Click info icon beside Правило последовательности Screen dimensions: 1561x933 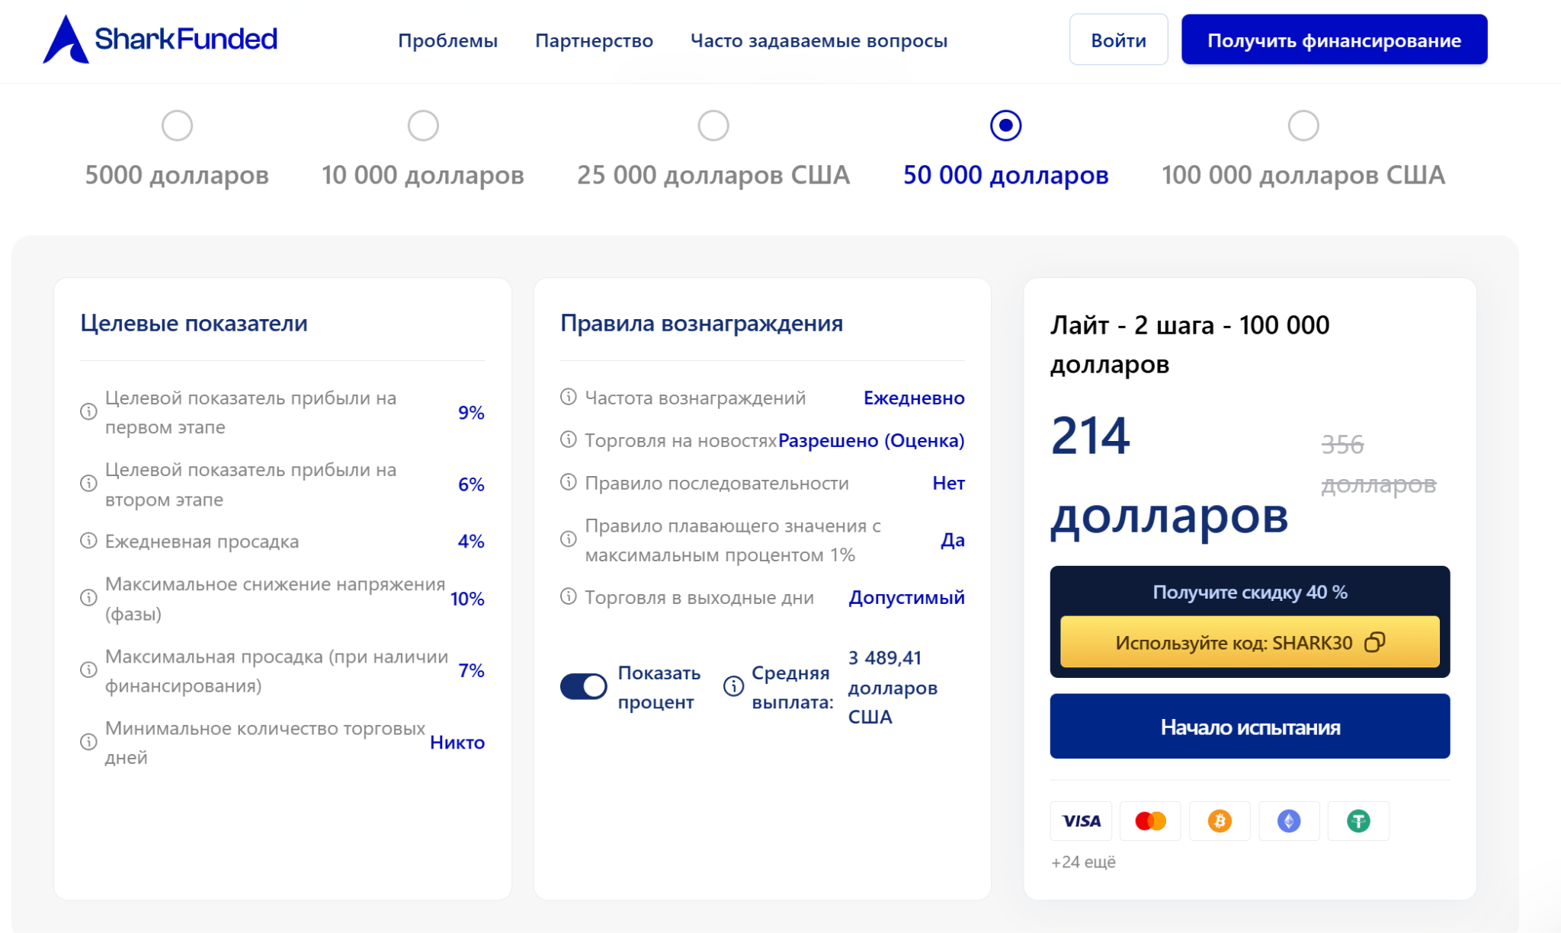coord(569,482)
